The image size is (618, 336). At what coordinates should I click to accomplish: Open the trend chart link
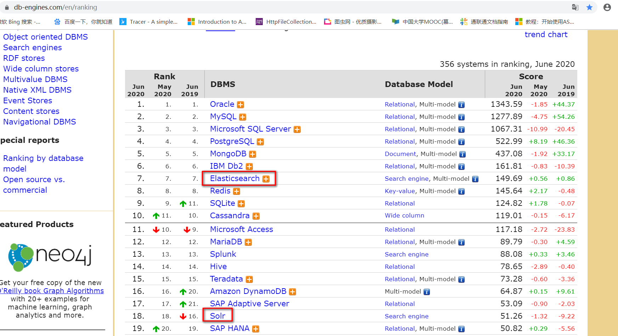click(546, 35)
